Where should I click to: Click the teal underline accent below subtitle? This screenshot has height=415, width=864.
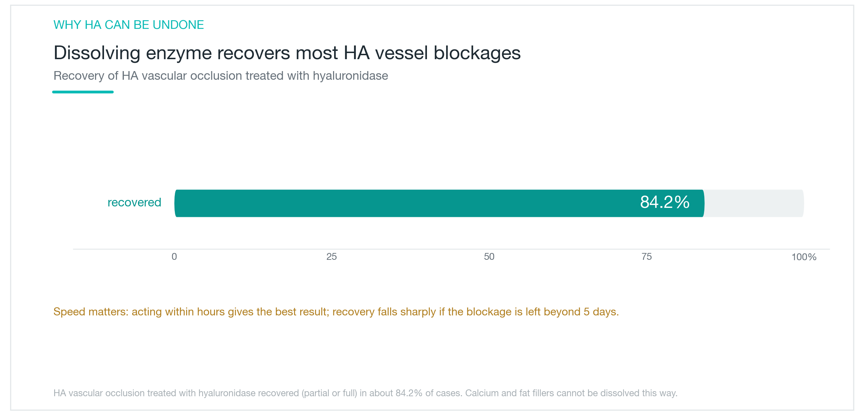[83, 92]
